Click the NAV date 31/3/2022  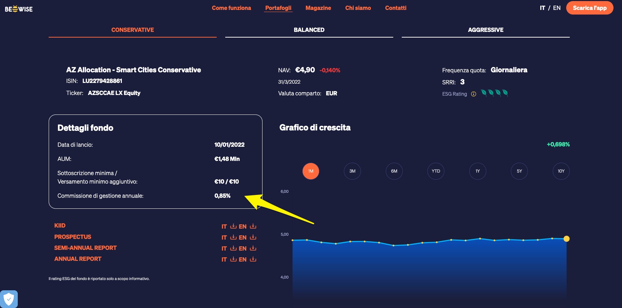point(289,82)
